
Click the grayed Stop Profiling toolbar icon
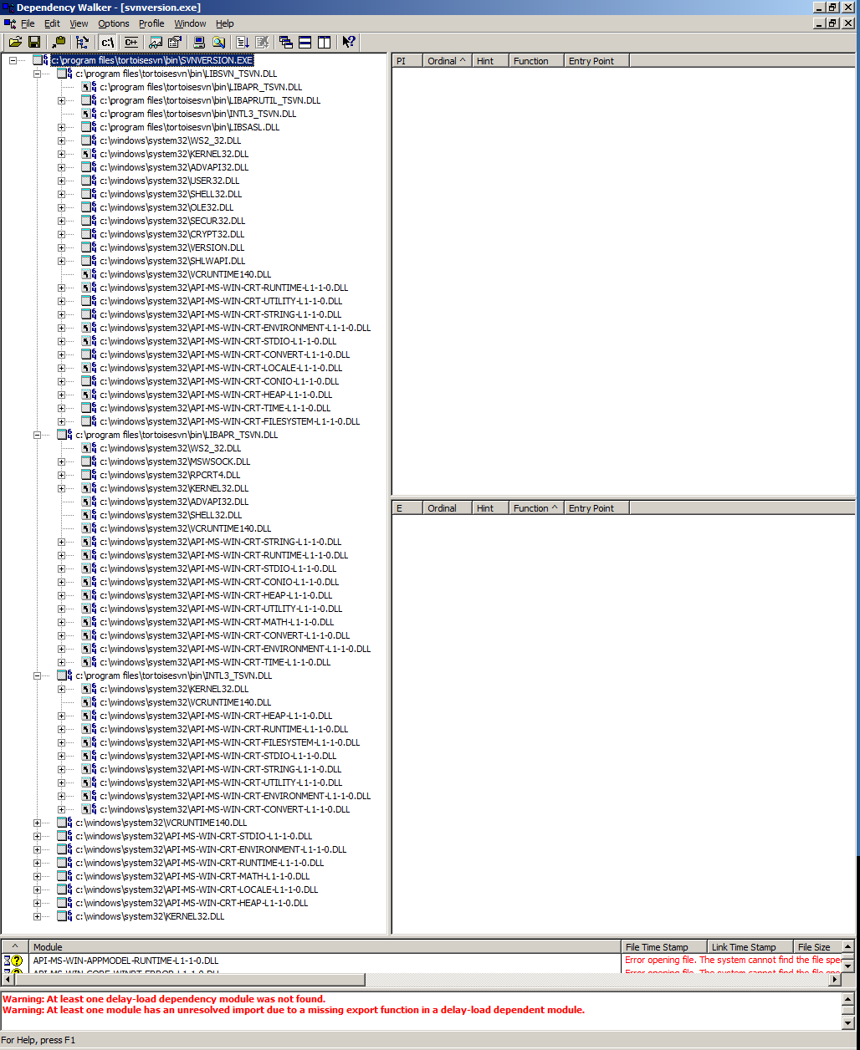[x=262, y=42]
